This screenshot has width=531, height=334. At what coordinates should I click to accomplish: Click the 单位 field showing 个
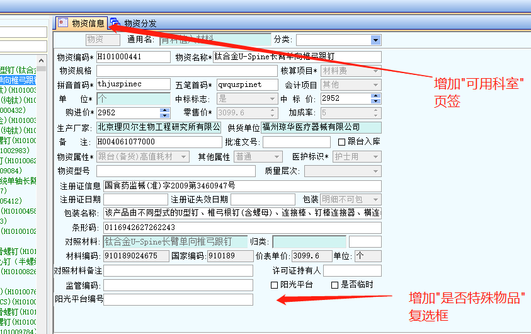[133, 98]
